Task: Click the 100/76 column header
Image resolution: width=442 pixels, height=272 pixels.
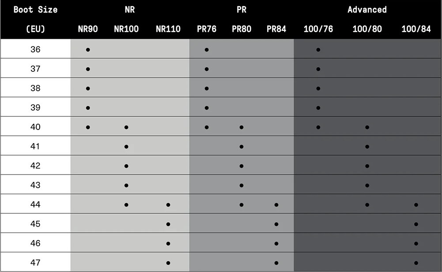Action: (x=318, y=30)
